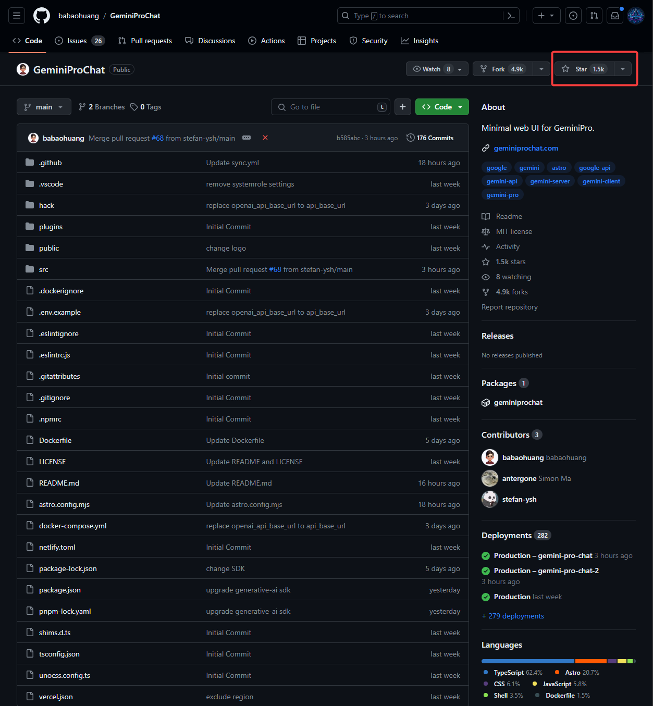The height and width of the screenshot is (706, 653).
Task: Open the 2 Branches link
Action: tap(102, 107)
